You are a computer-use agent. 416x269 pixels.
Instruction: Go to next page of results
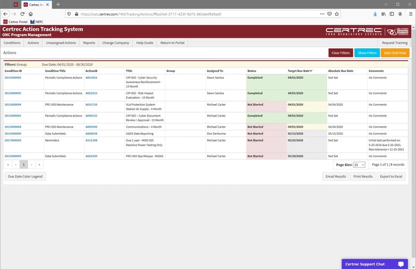click(32, 165)
